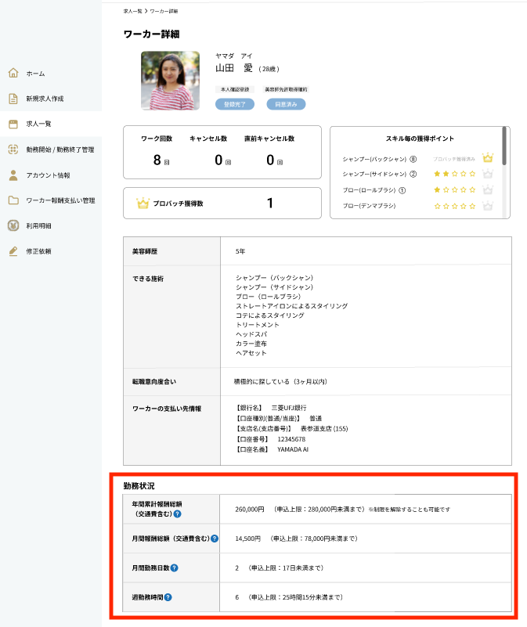Click the person icon for アカウント情報
The height and width of the screenshot is (627, 527).
coord(13,175)
